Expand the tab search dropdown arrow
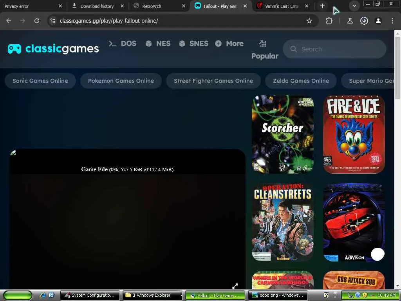 [354, 6]
